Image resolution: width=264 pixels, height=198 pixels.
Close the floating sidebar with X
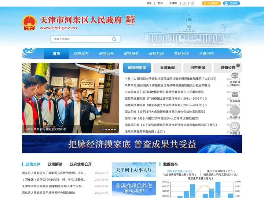[x=238, y=66]
